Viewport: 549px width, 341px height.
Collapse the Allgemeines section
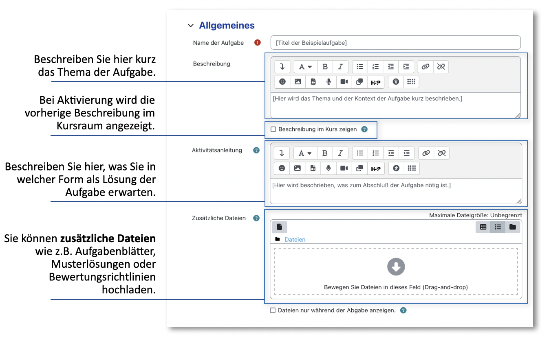190,26
